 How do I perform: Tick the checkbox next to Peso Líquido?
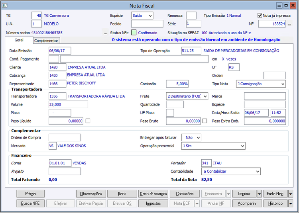coord(88,121)
